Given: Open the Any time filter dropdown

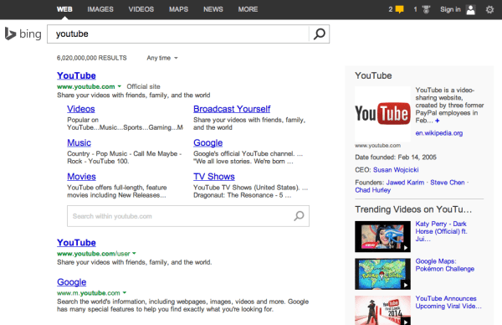Looking at the screenshot, I should [162, 58].
